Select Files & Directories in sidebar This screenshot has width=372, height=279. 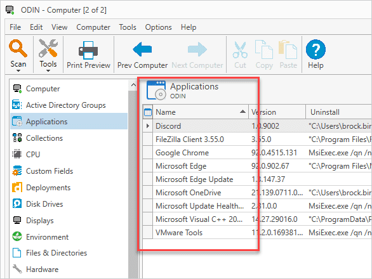(x=69, y=253)
